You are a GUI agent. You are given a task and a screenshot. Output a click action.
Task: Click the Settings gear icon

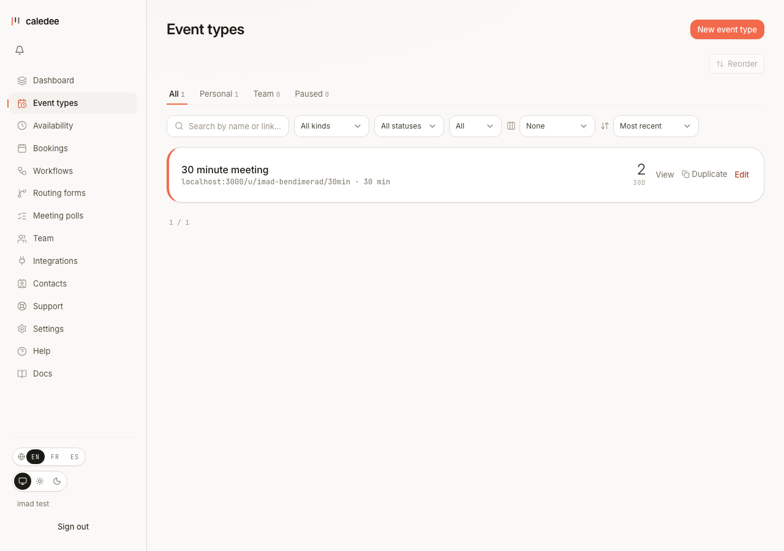pyautogui.click(x=22, y=329)
